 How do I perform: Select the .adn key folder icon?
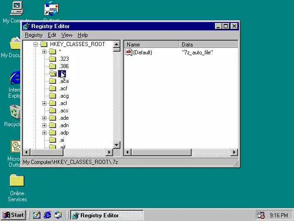pyautogui.click(x=53, y=125)
